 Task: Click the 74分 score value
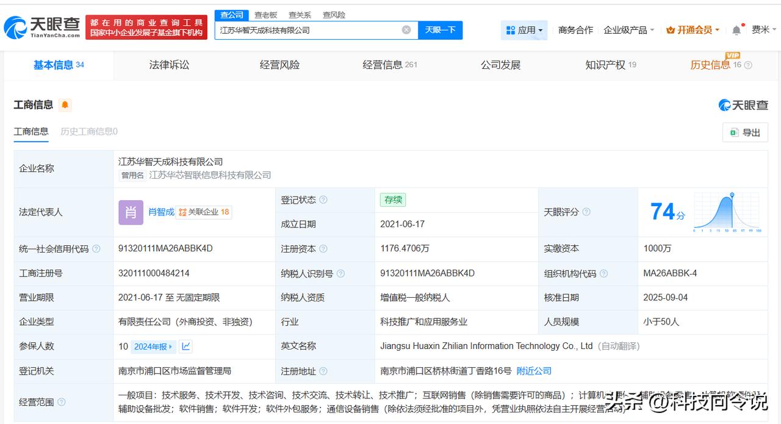click(667, 212)
